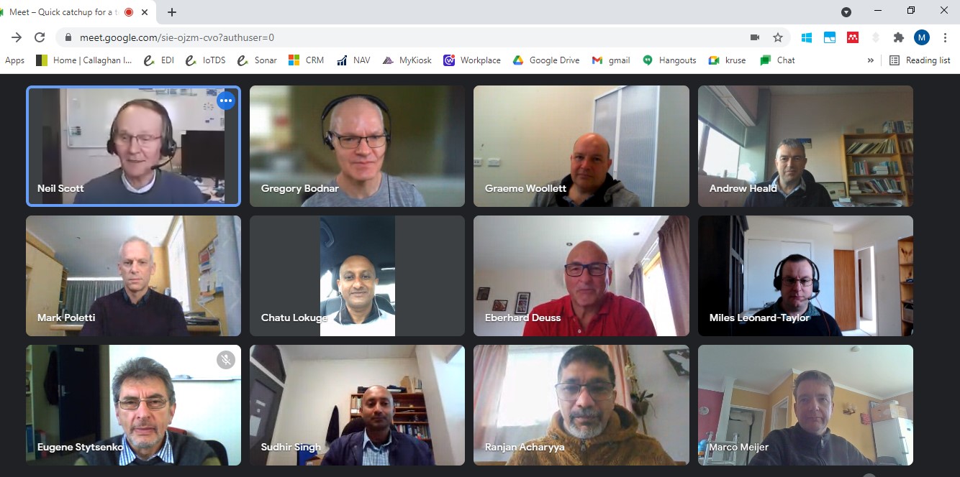This screenshot has width=960, height=477.
Task: Click the muted microphone icon on Eugene's tile
Action: point(226,359)
